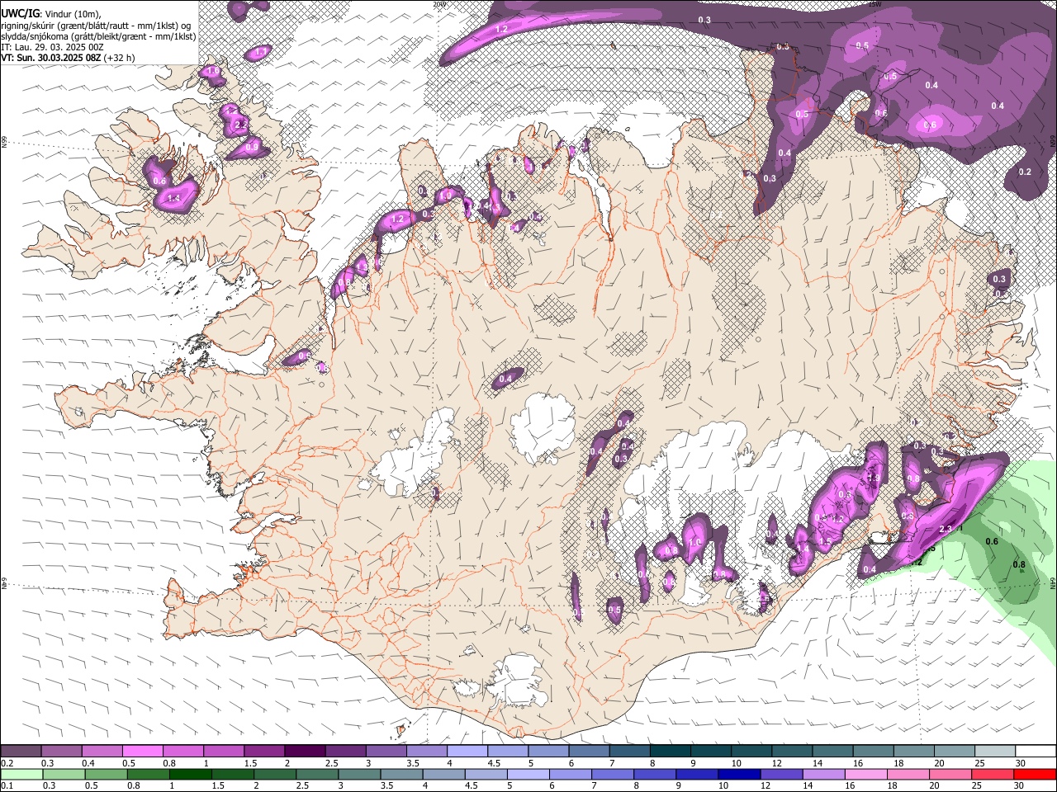Select the light blue 4 swatch, upper scale
Screen dimensions: 1057x792
click(467, 752)
